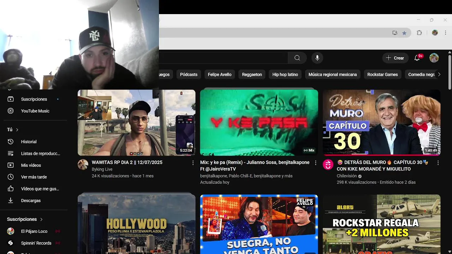
Task: Open the Chrome profile avatar
Action: (x=435, y=33)
